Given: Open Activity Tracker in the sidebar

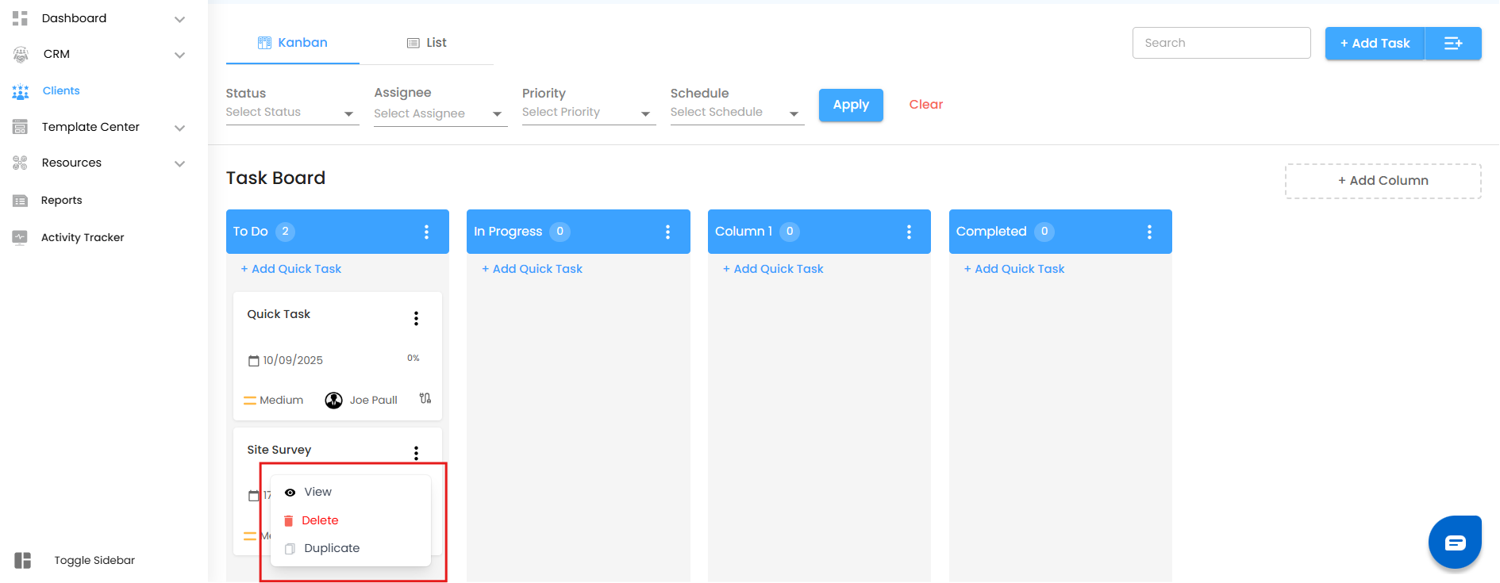Looking at the screenshot, I should [83, 238].
